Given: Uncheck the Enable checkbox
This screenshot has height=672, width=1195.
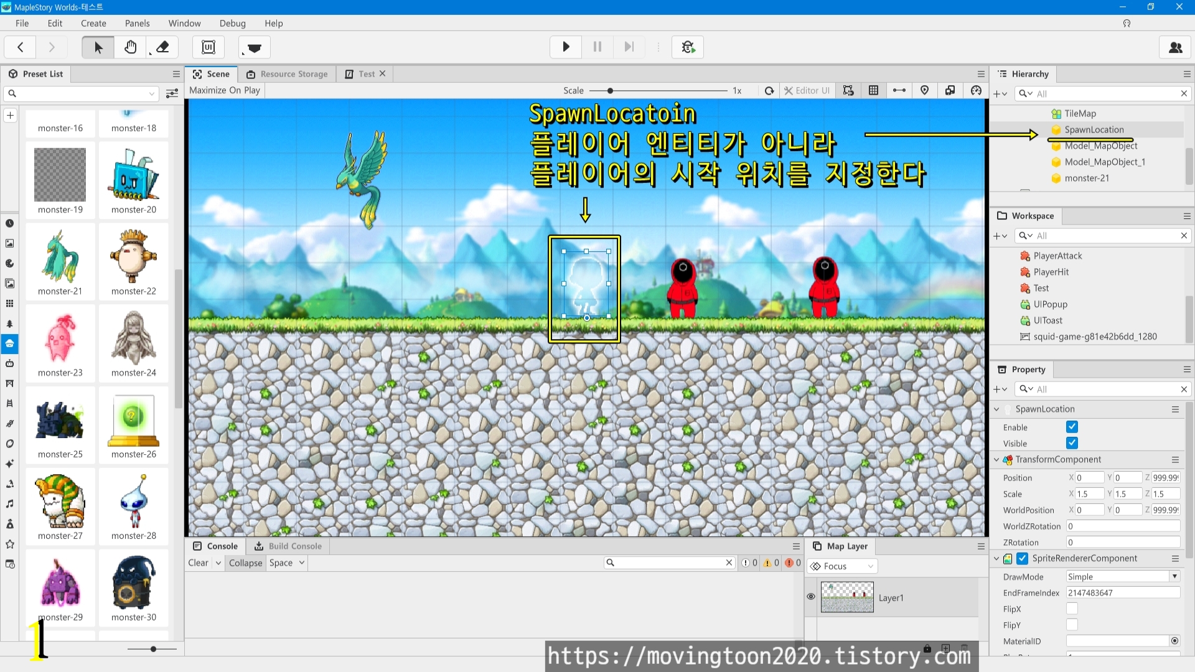Looking at the screenshot, I should pos(1072,427).
